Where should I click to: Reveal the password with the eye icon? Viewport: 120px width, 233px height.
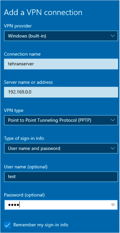click(x=113, y=205)
